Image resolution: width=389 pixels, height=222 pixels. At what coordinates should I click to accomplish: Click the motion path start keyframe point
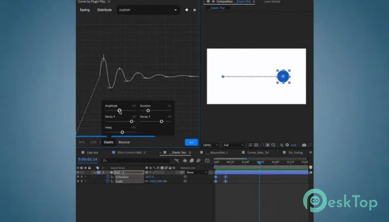(x=223, y=77)
